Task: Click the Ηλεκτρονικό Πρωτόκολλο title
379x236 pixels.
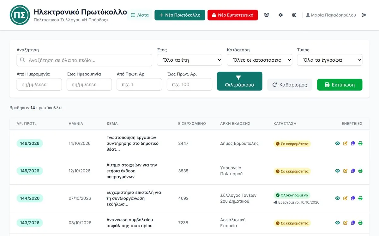Action: (80, 12)
